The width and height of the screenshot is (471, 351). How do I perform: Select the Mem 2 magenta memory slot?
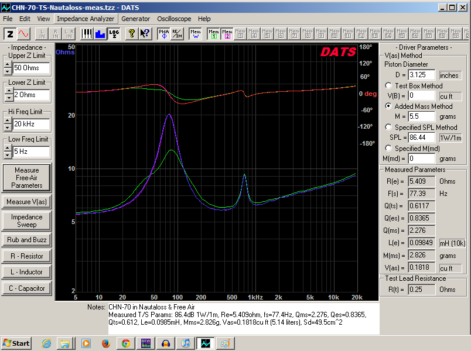[x=227, y=34]
